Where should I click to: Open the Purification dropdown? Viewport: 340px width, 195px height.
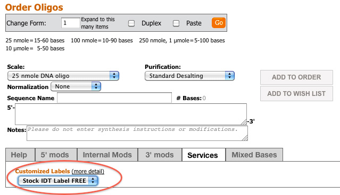point(189,76)
